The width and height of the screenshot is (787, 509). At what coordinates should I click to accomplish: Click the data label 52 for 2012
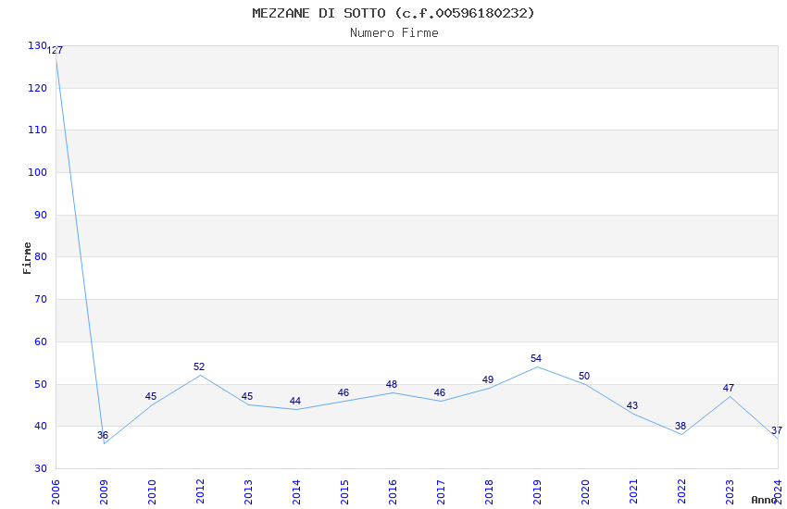pos(199,367)
